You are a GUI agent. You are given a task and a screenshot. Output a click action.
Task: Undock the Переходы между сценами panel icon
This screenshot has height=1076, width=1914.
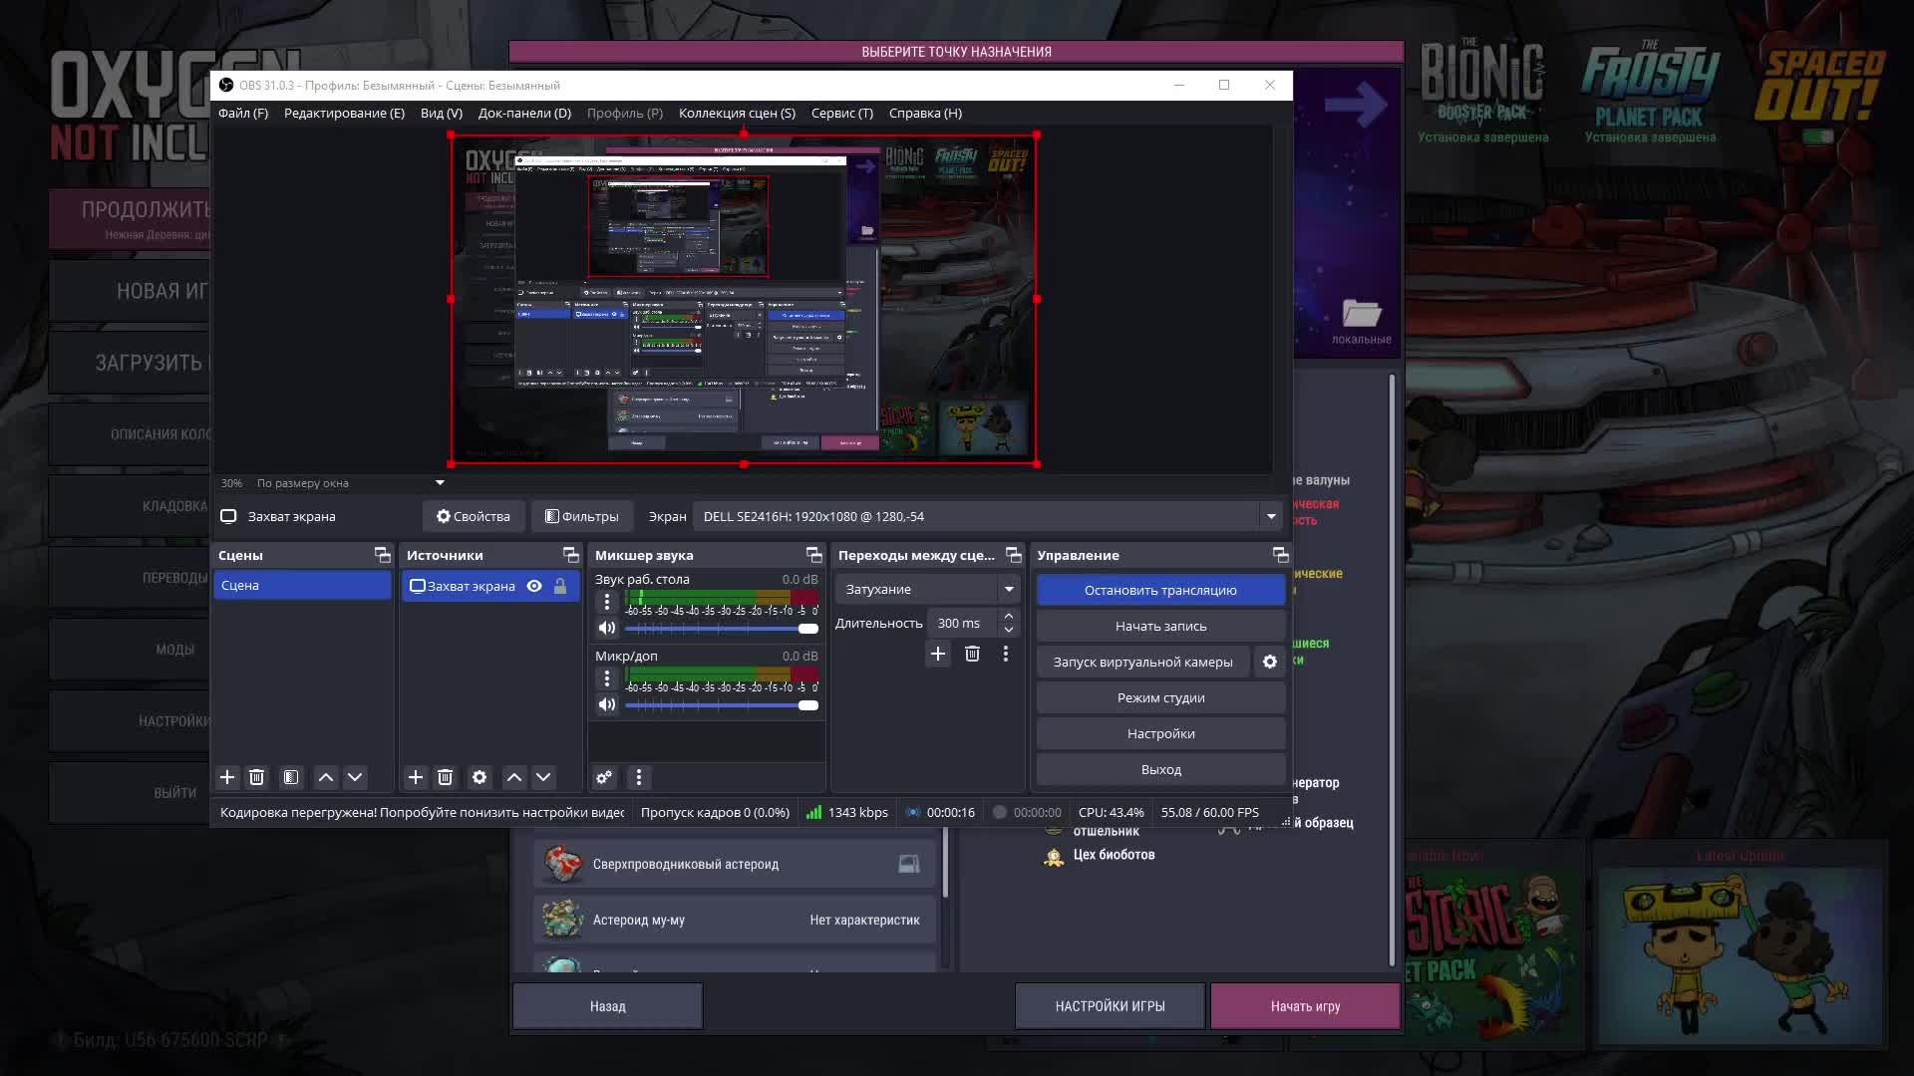tap(1014, 555)
